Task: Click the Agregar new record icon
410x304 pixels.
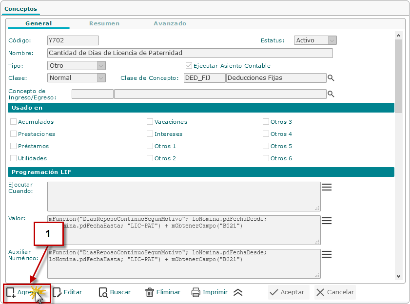Action: (x=11, y=292)
